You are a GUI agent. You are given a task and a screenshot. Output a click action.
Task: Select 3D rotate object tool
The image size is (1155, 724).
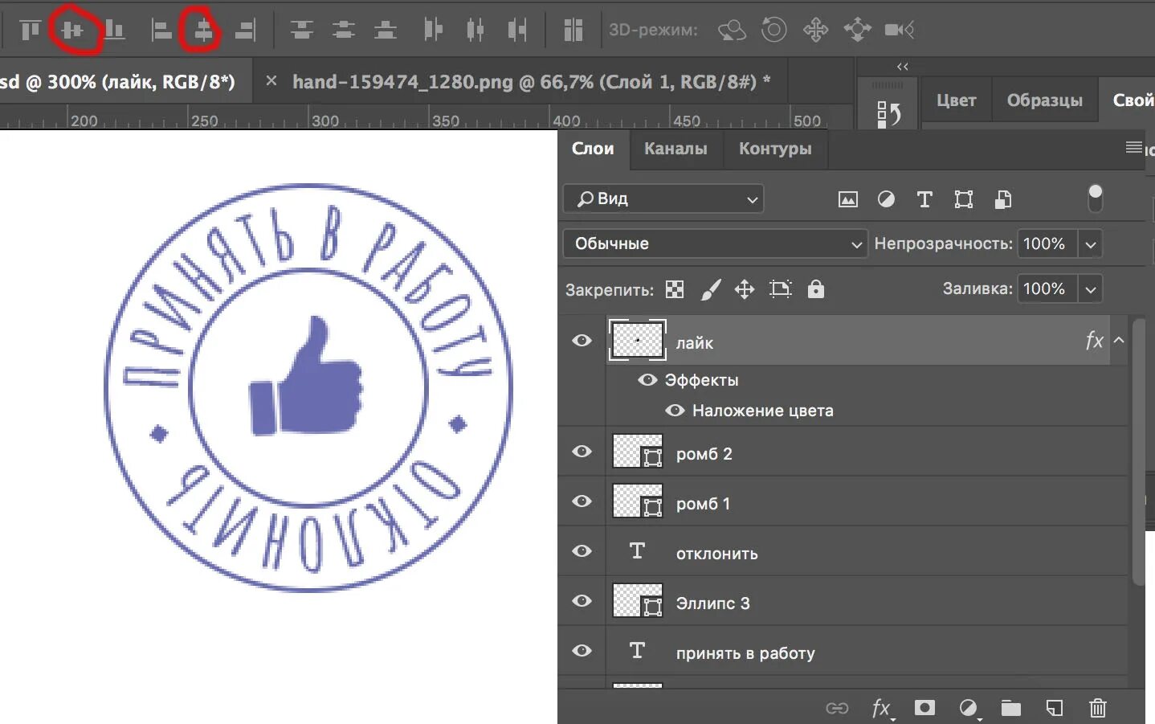tap(732, 31)
